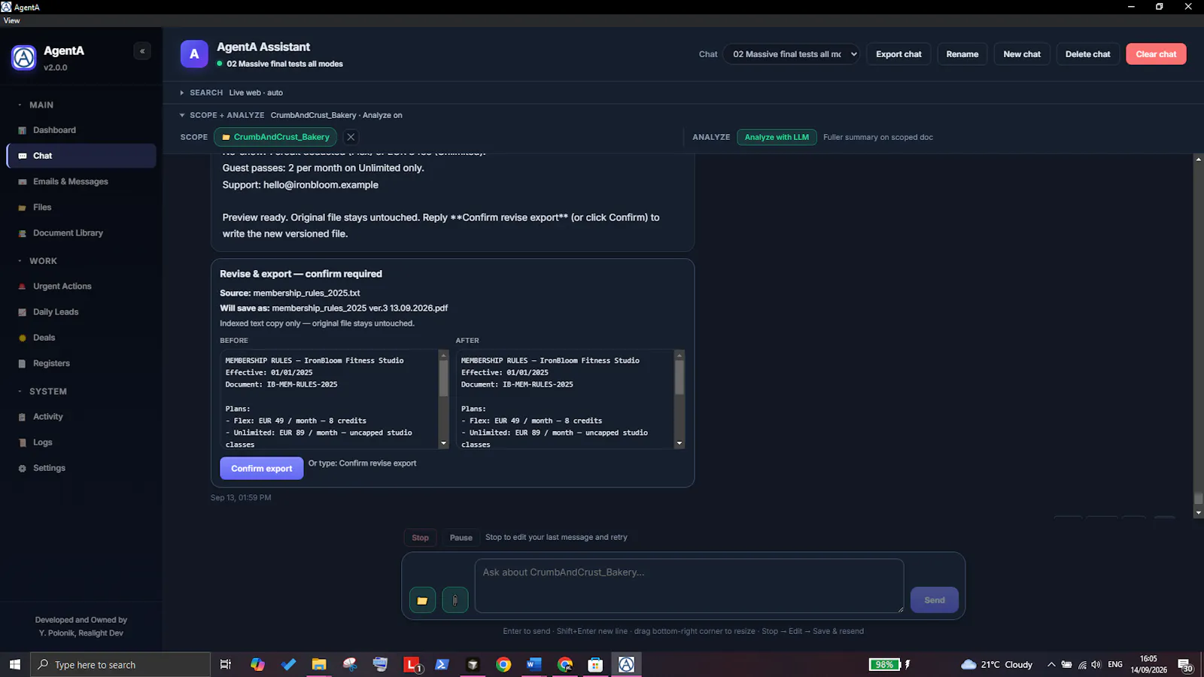
Task: Click the Export chat button
Action: pos(898,54)
